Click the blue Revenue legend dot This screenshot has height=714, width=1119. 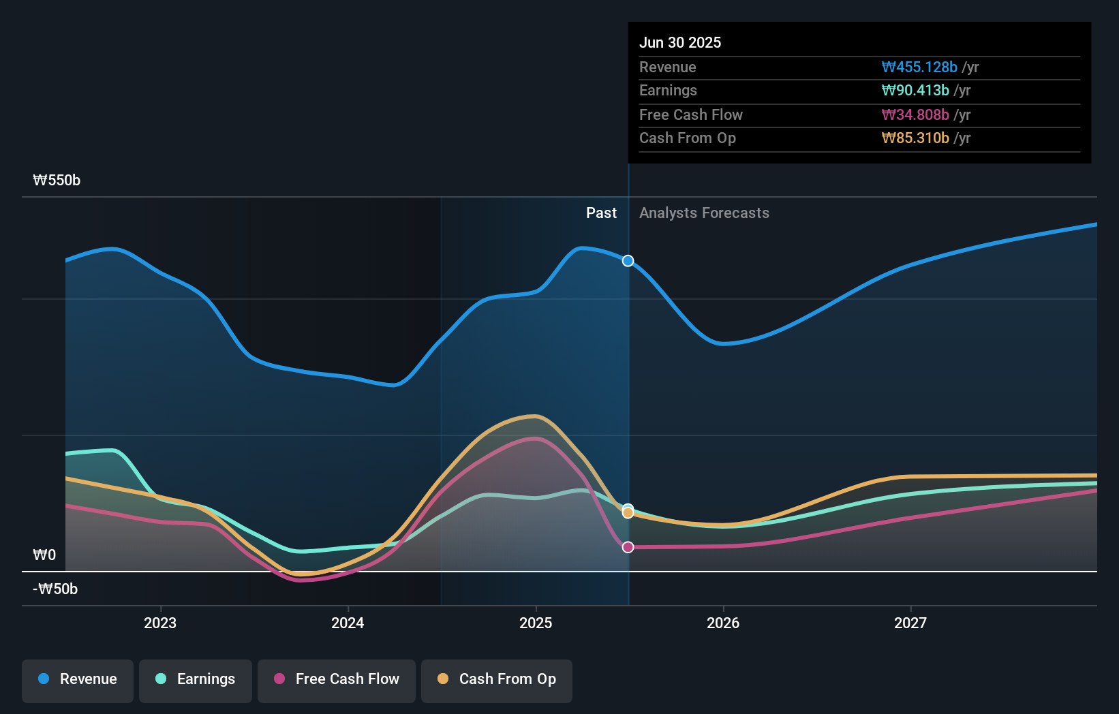[x=45, y=679]
